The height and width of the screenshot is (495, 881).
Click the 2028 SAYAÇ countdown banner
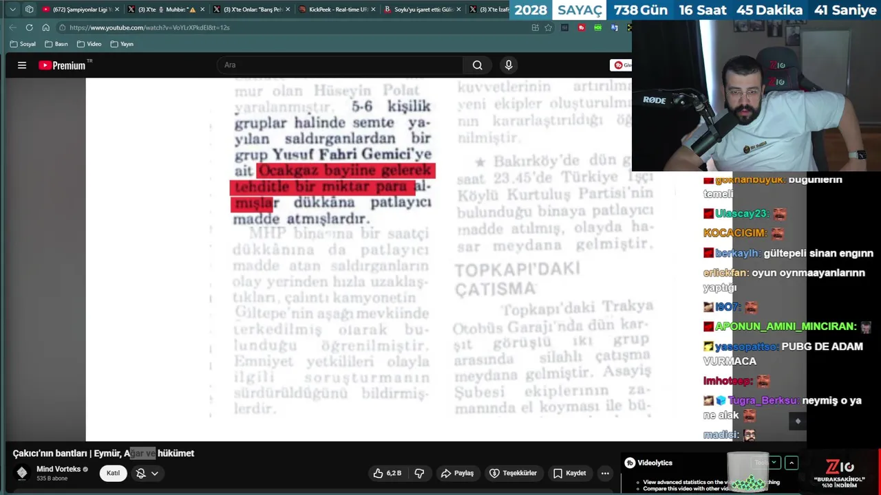pos(695,10)
